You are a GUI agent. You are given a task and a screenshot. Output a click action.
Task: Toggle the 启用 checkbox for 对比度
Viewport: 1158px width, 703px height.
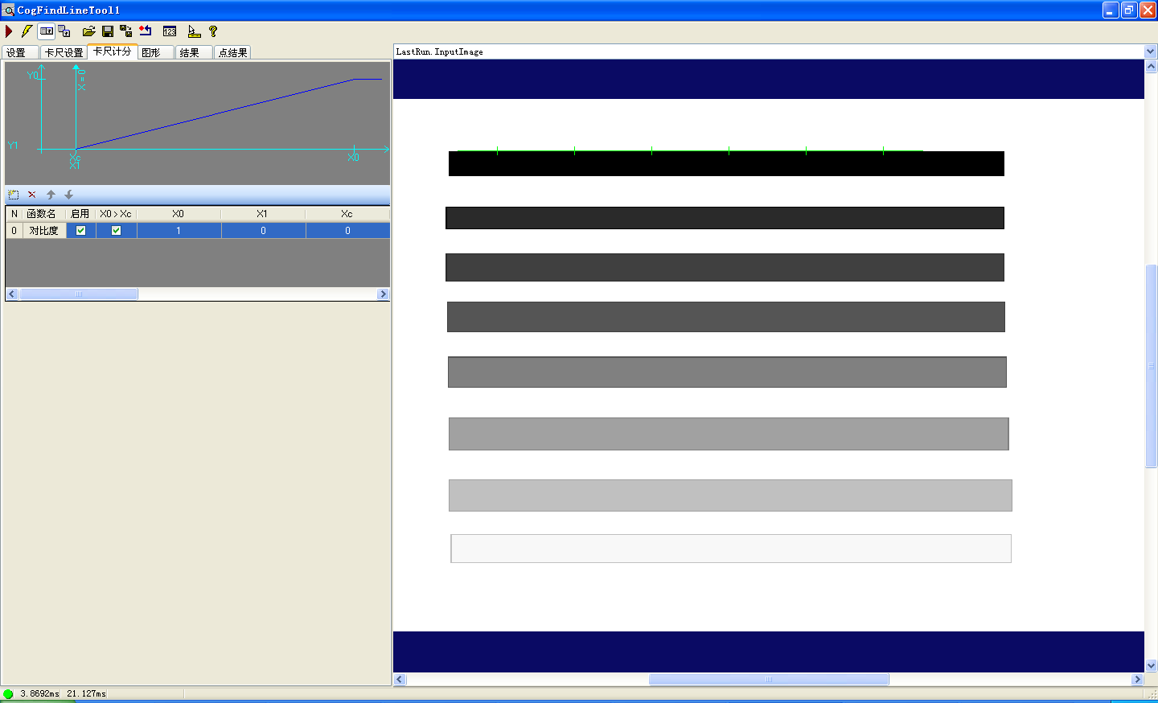click(x=80, y=231)
